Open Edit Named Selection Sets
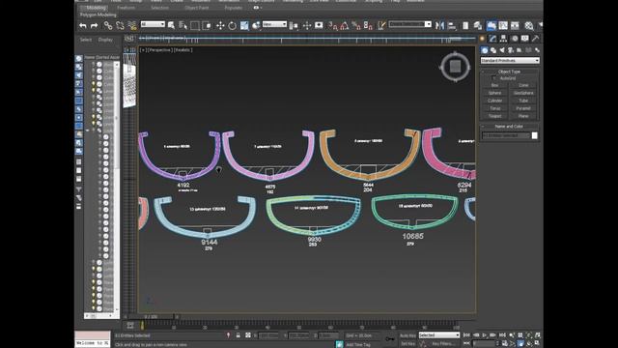This screenshot has height=348, width=618. (381, 26)
